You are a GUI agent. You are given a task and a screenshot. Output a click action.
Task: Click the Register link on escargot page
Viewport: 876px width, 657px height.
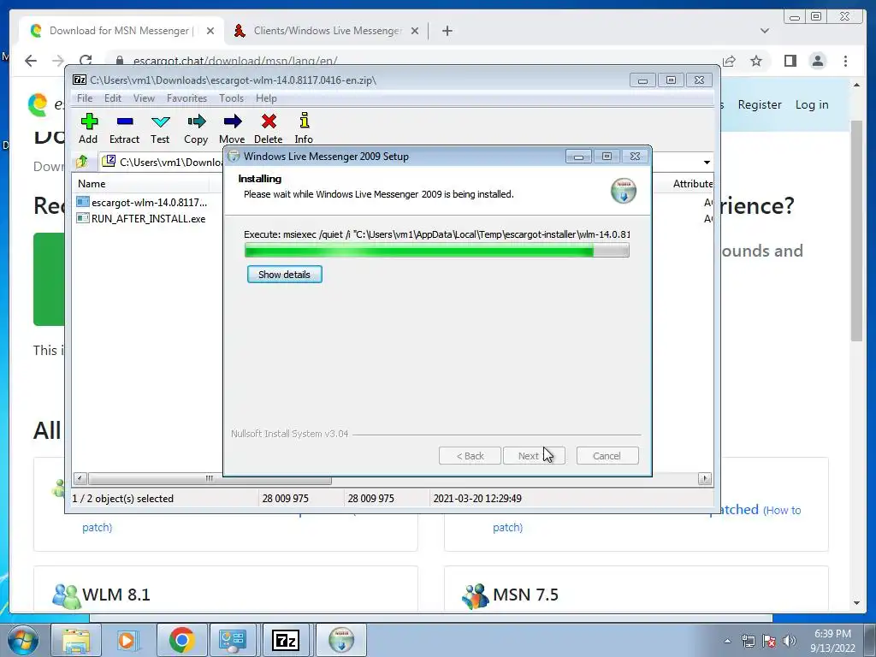coord(760,104)
